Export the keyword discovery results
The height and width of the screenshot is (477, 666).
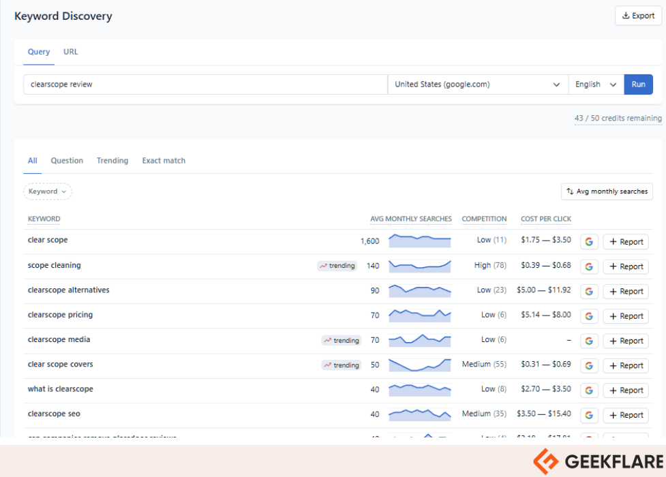pyautogui.click(x=638, y=16)
